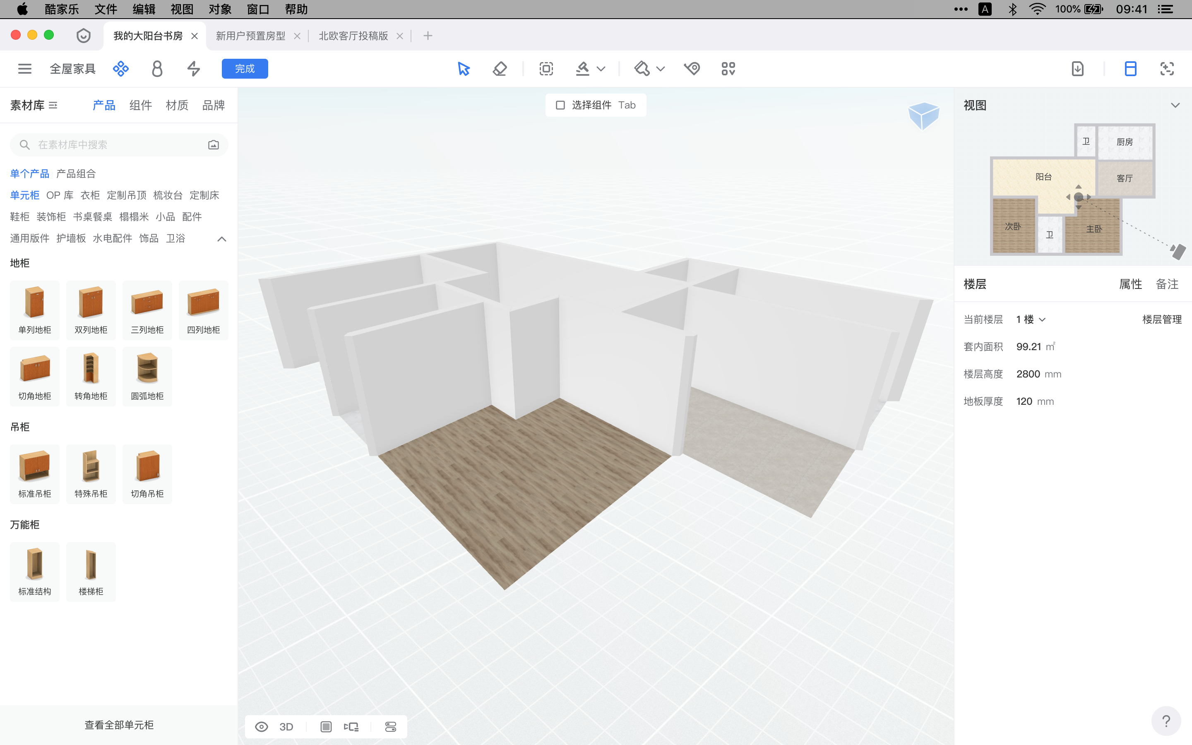Click the 3D view cube
1192x745 pixels.
(x=923, y=116)
